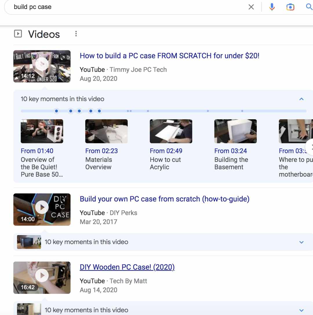Open 'How to build a PC case FROM SCRATCH' link
Viewport: 313px width, 315px height.
click(170, 56)
